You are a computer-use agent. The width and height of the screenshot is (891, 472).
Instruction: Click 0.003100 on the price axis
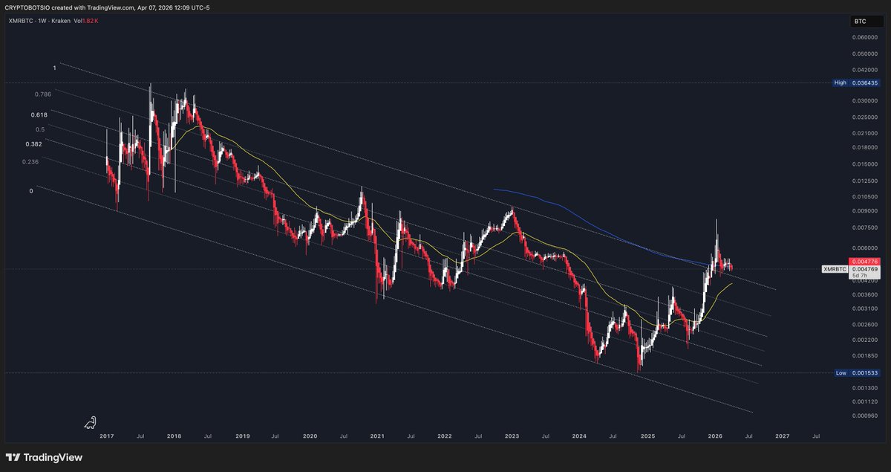[864, 308]
